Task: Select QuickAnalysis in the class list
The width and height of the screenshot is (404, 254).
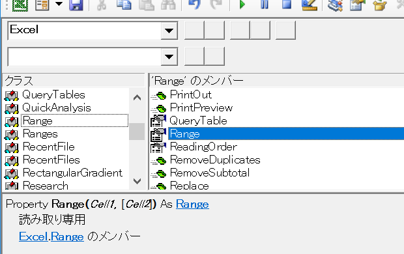Action: [57, 107]
